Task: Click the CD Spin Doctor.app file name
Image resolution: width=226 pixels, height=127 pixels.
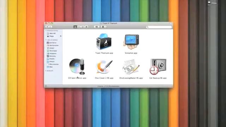Action: click(x=77, y=78)
